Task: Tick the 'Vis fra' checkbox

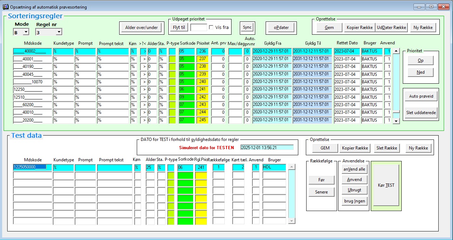Action: 211,27
